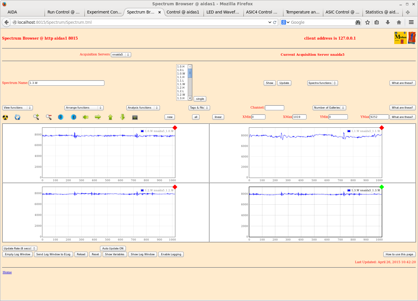The image size is (418, 301).
Task: Open the Acquisition Servers nnaida5 dropdown
Action: (121, 55)
